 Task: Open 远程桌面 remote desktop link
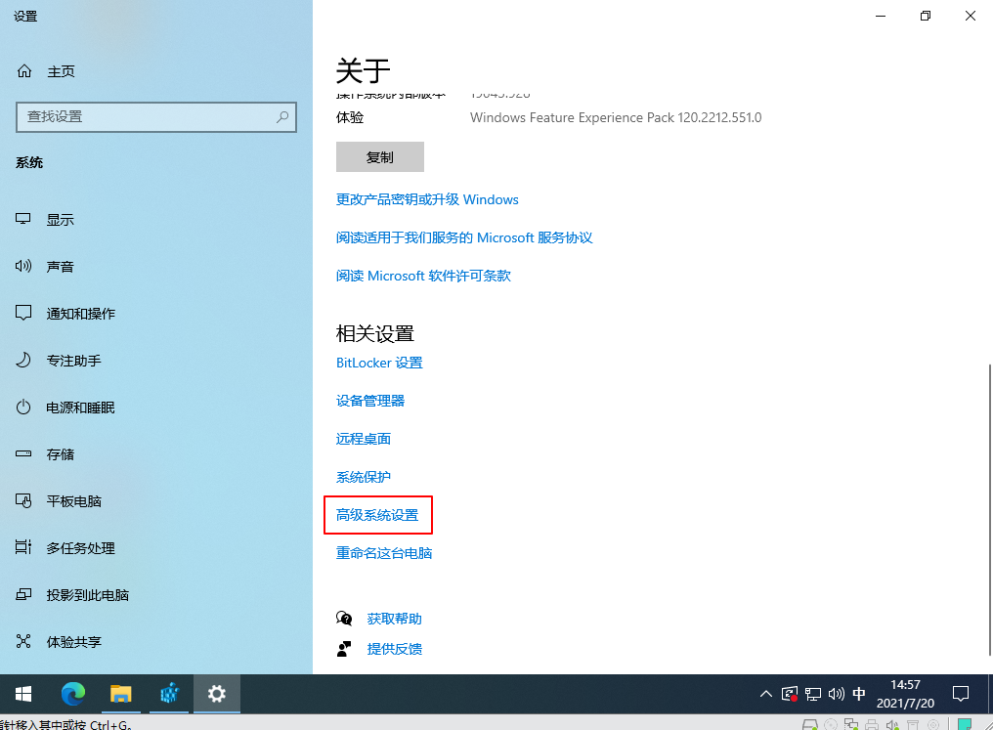click(363, 439)
